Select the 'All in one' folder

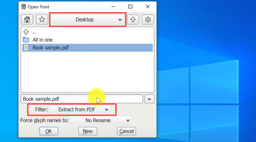click(x=87, y=40)
